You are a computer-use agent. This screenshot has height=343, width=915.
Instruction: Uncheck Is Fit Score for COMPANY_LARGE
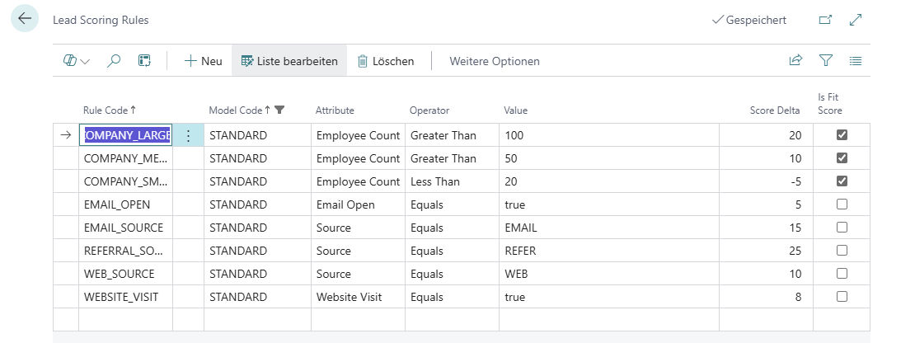[842, 135]
